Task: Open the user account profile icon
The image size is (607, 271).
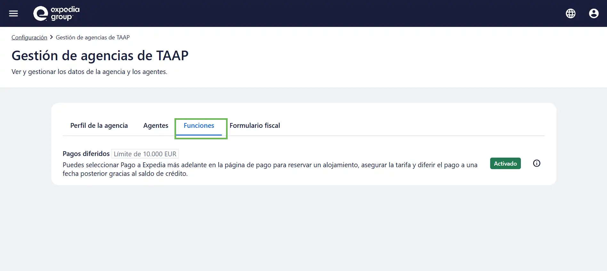Action: pos(594,13)
